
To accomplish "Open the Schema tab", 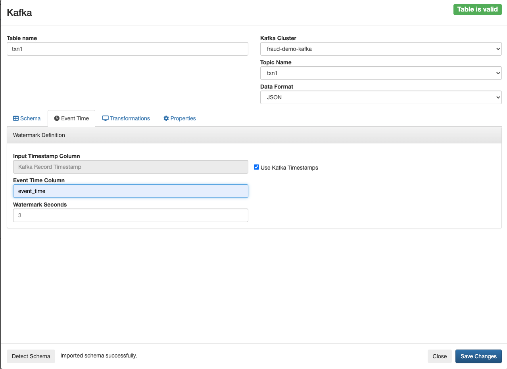I will click(x=27, y=118).
